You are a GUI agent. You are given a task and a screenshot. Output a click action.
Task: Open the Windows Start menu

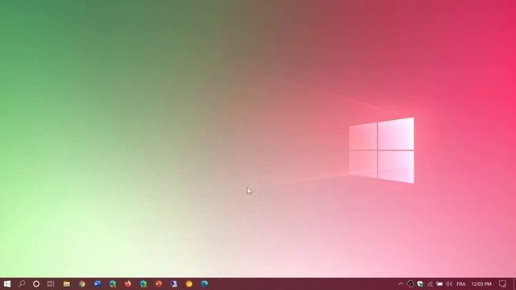pos(7,284)
